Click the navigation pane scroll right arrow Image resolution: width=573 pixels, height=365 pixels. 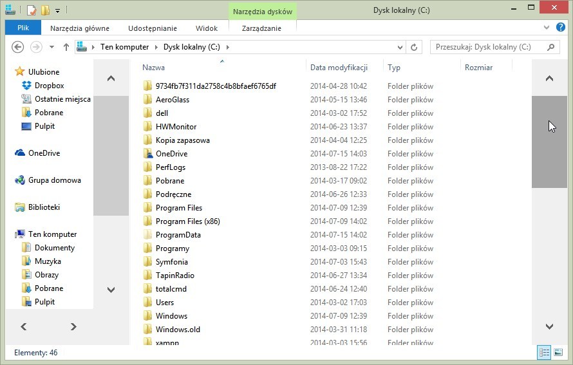[73, 326]
